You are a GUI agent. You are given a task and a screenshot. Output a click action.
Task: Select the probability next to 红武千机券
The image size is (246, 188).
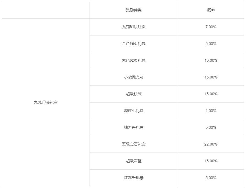[x=211, y=178]
